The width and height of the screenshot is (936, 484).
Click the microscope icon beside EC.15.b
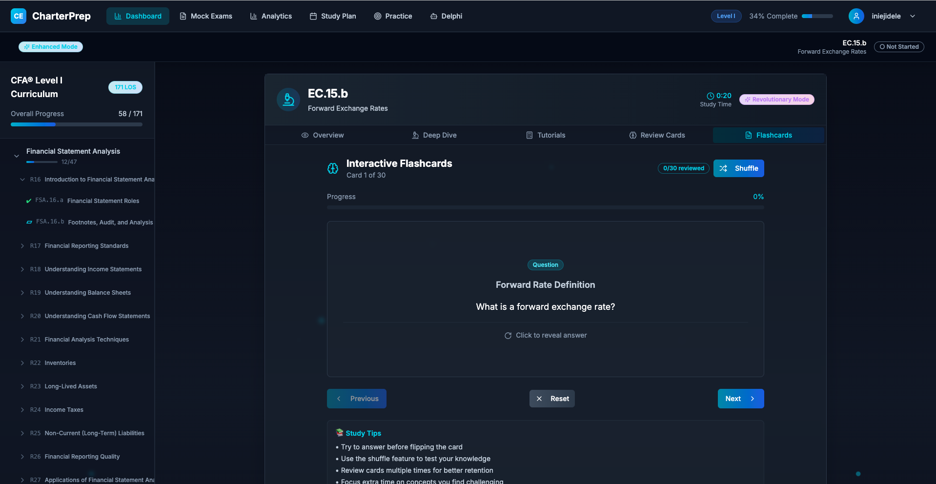pyautogui.click(x=288, y=100)
